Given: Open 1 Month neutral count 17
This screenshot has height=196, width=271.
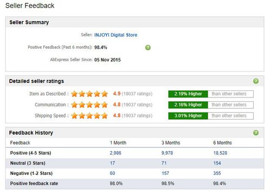Looking at the screenshot, I should (112, 163).
